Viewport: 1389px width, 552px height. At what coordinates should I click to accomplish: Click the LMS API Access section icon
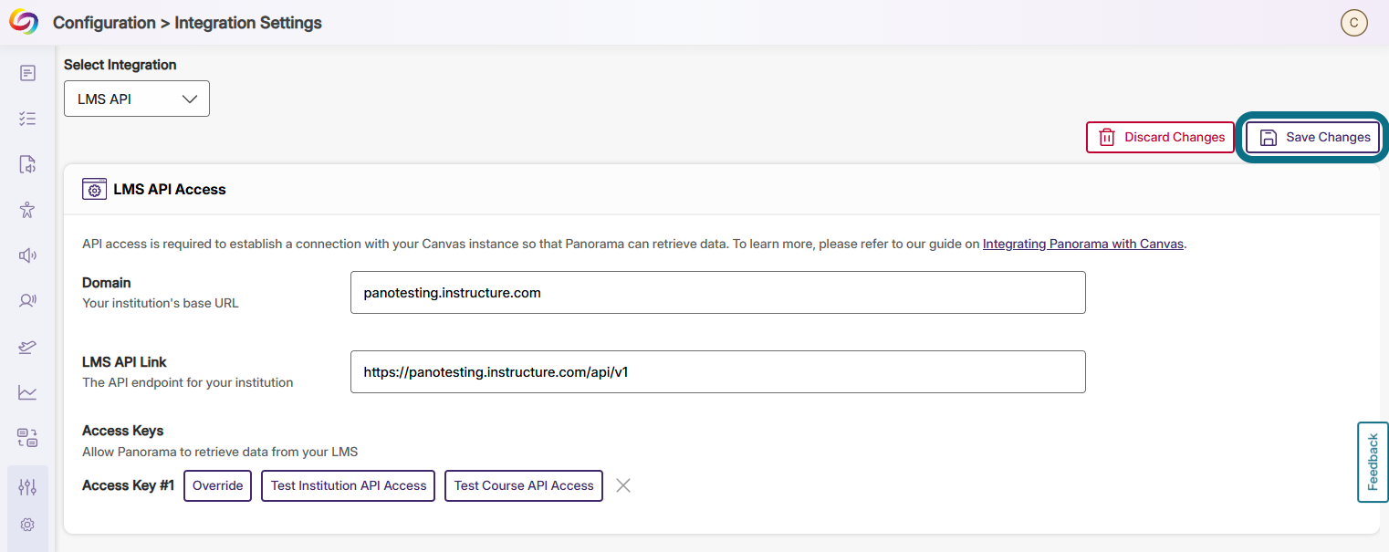tap(94, 189)
